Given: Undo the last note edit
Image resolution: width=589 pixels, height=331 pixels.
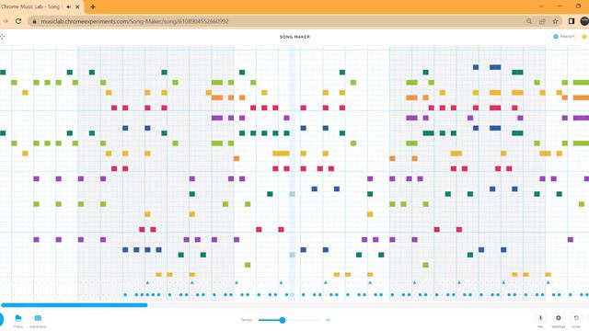Looking at the screenshot, I should (x=576, y=320).
